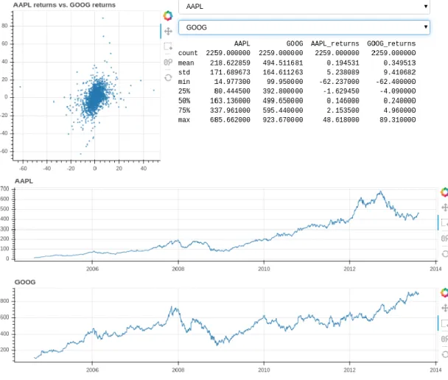
Task: Click the GOOG mean value 494.511681
Action: coord(283,63)
